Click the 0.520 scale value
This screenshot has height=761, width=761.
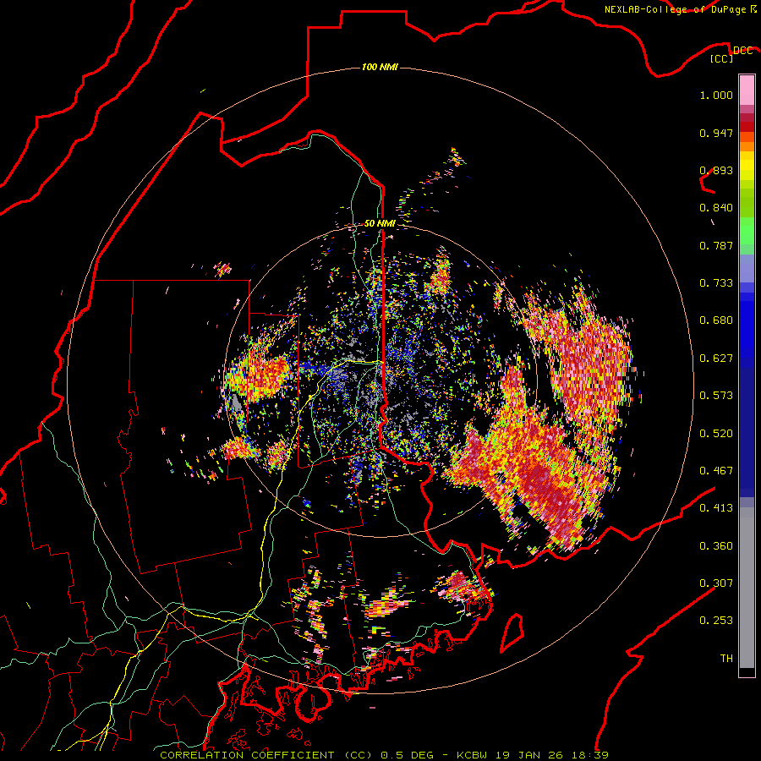[716, 433]
